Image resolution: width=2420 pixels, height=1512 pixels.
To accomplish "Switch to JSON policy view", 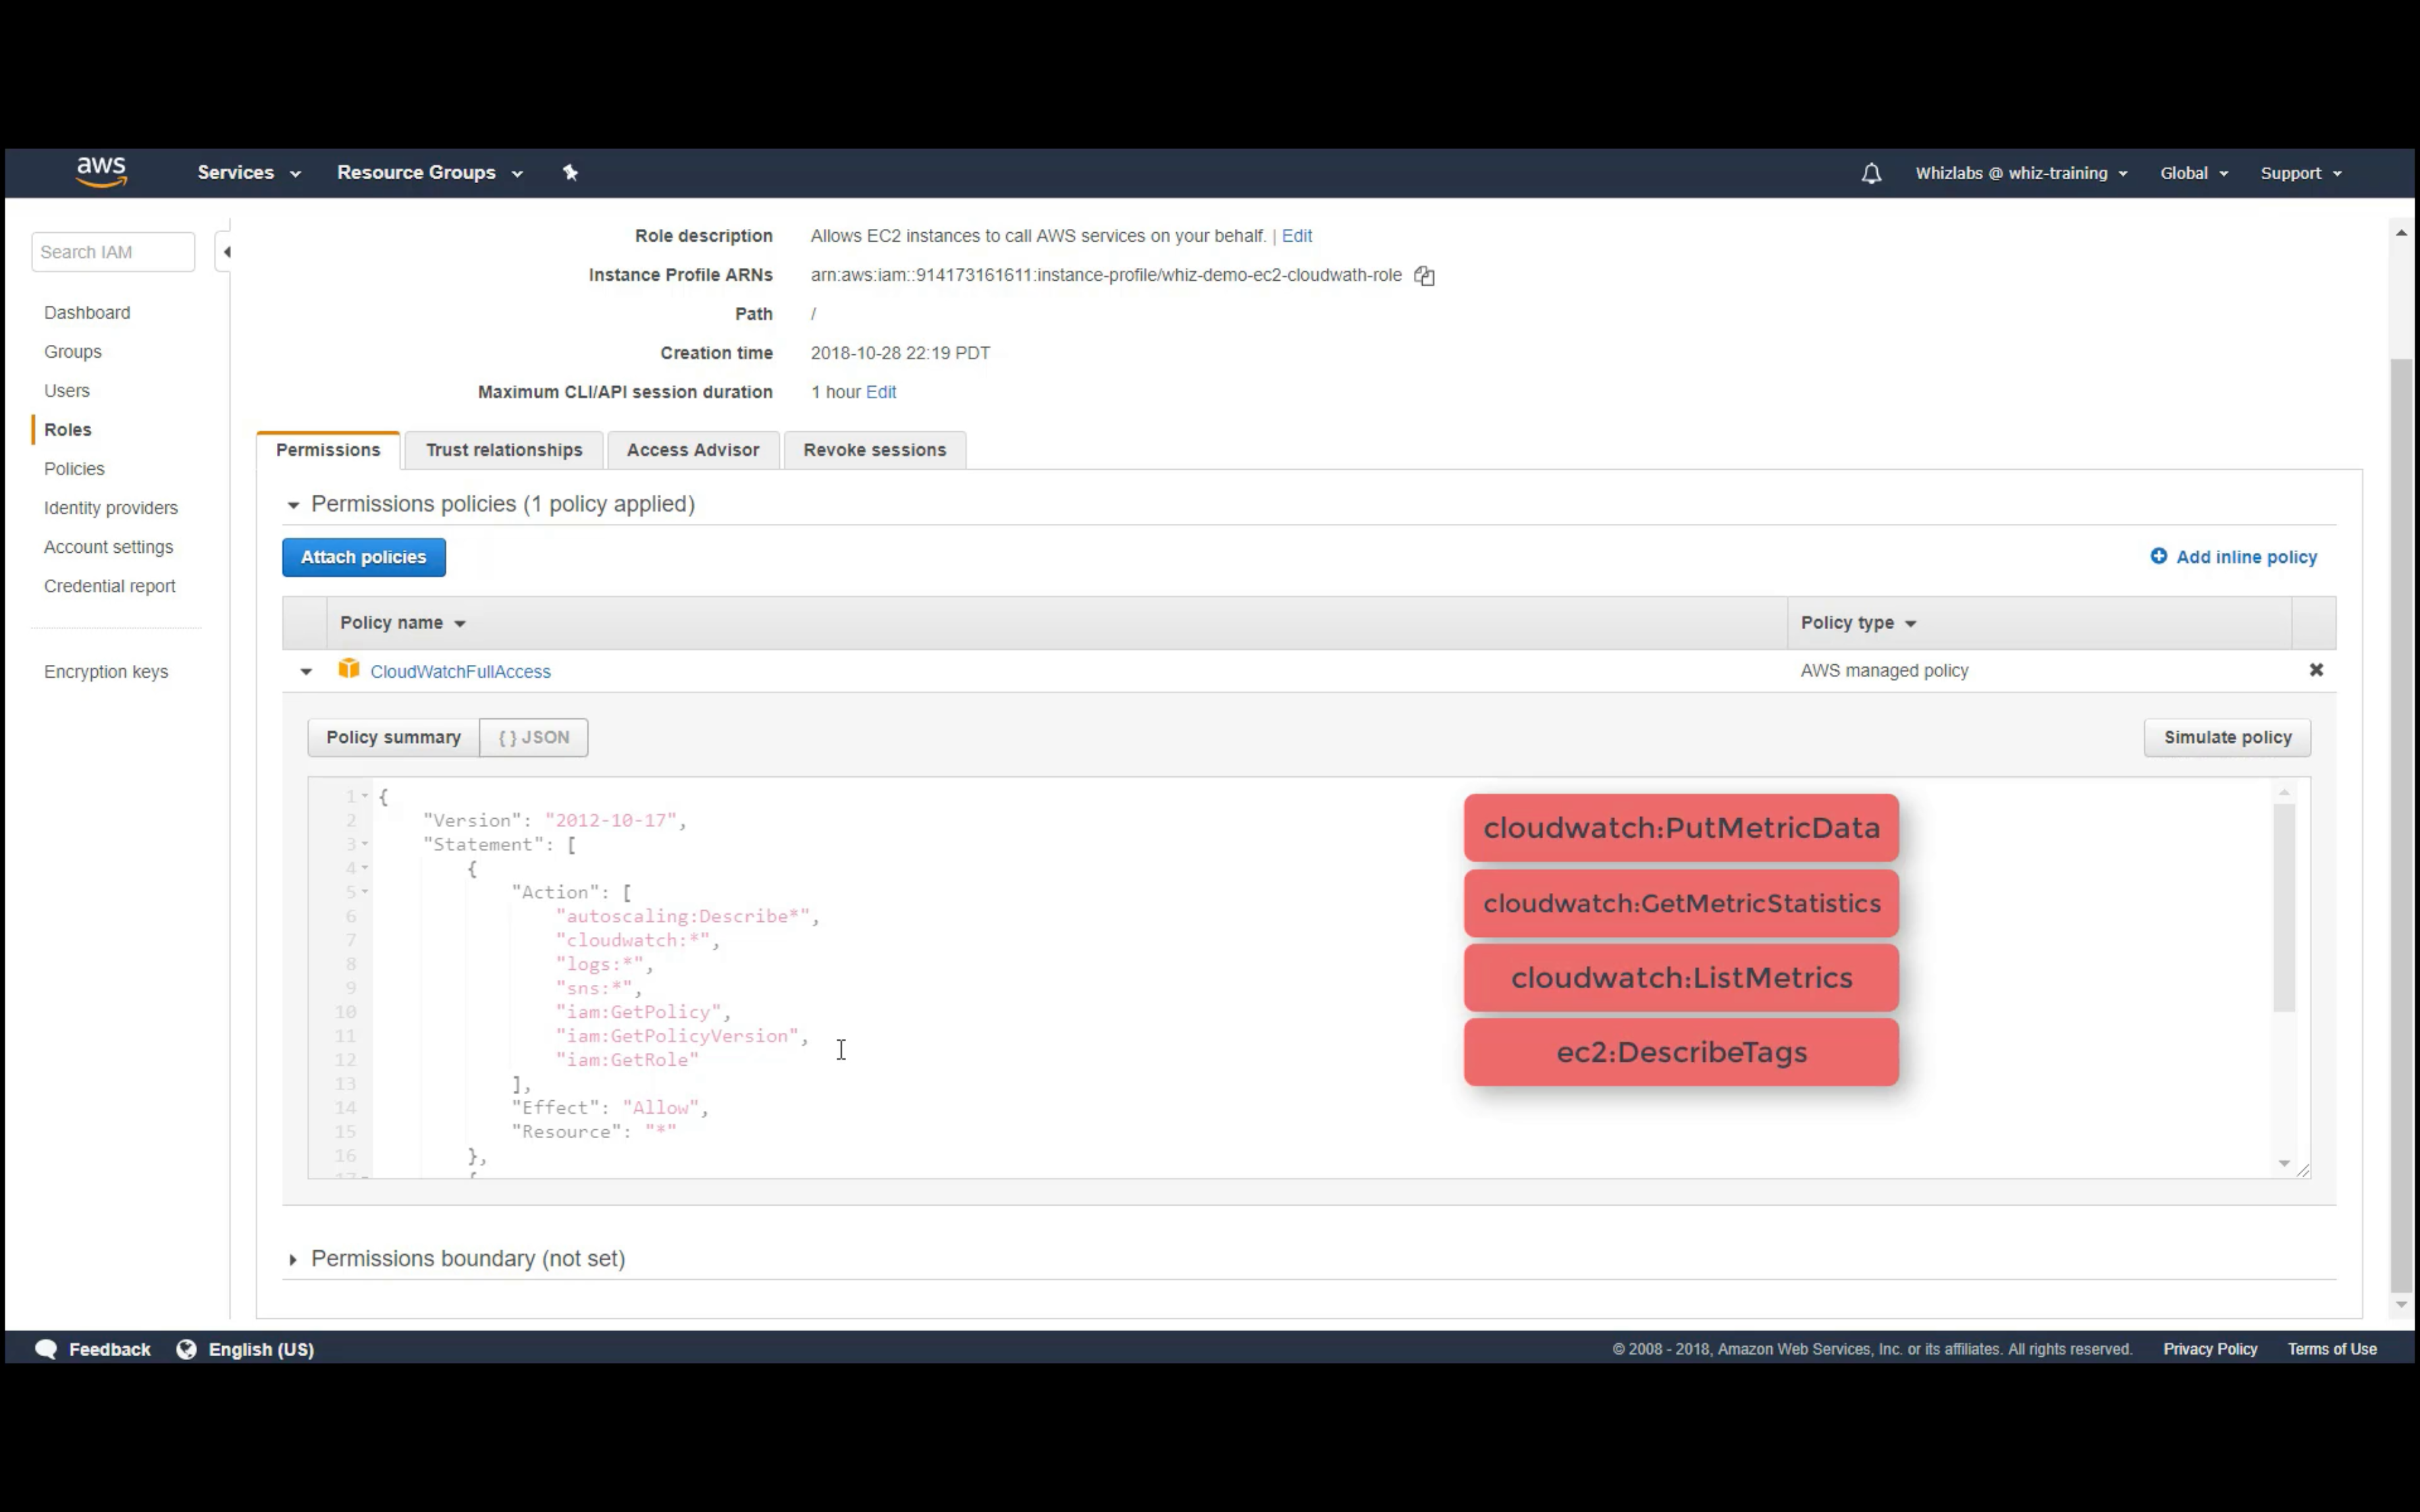I will click(533, 737).
